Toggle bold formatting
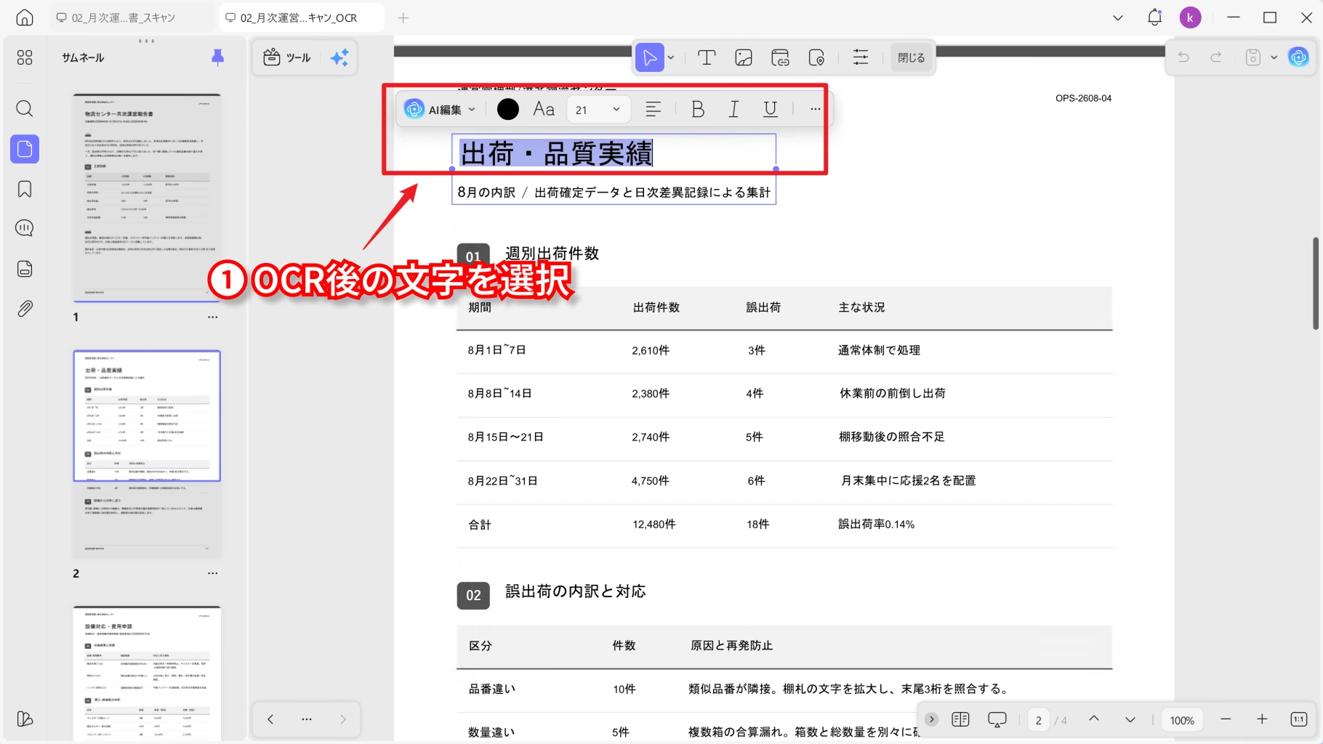This screenshot has height=744, width=1323. pos(698,109)
